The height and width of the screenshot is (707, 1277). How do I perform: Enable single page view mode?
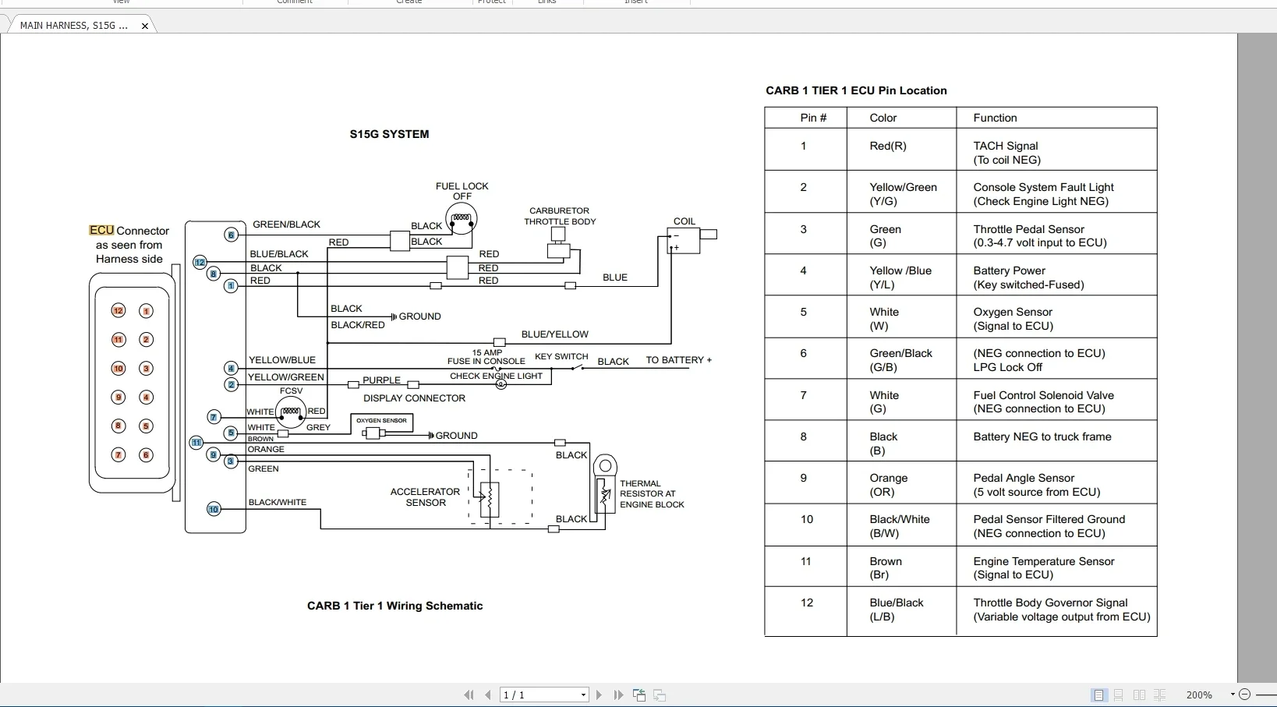[x=1098, y=695]
